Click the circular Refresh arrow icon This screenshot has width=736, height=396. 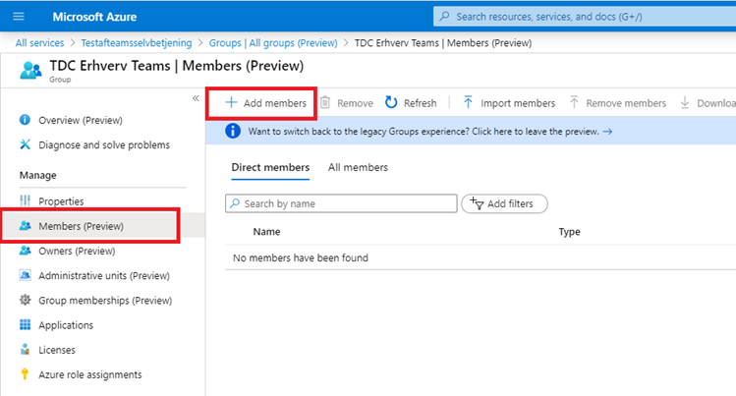(x=391, y=102)
